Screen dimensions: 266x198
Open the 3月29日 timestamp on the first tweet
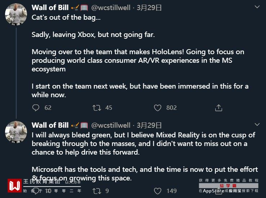tap(149, 8)
